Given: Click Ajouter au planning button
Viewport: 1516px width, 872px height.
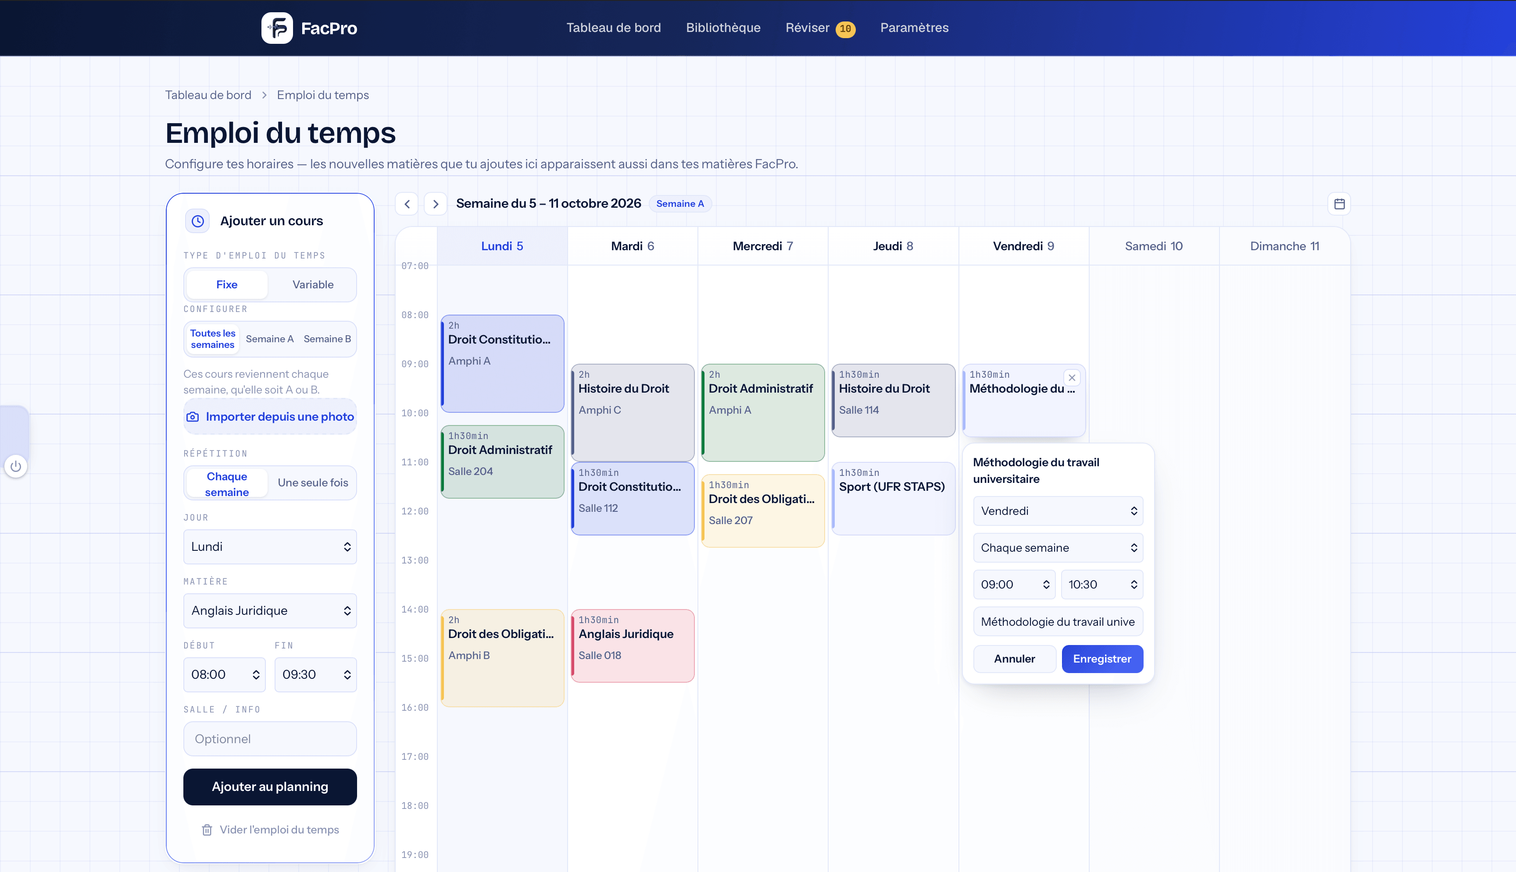Looking at the screenshot, I should point(270,787).
